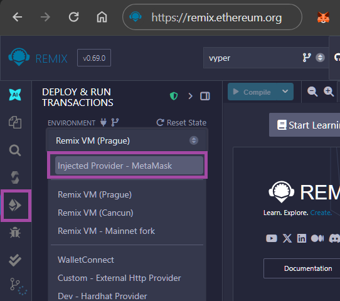Choose Remix VM (Prague) from the list
The height and width of the screenshot is (301, 340).
pyautogui.click(x=95, y=194)
